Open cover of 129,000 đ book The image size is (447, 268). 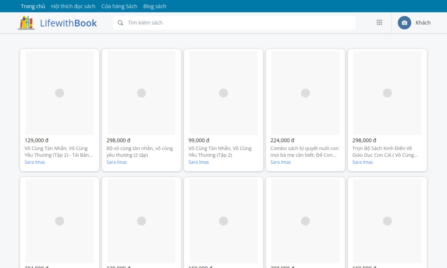pos(60,93)
